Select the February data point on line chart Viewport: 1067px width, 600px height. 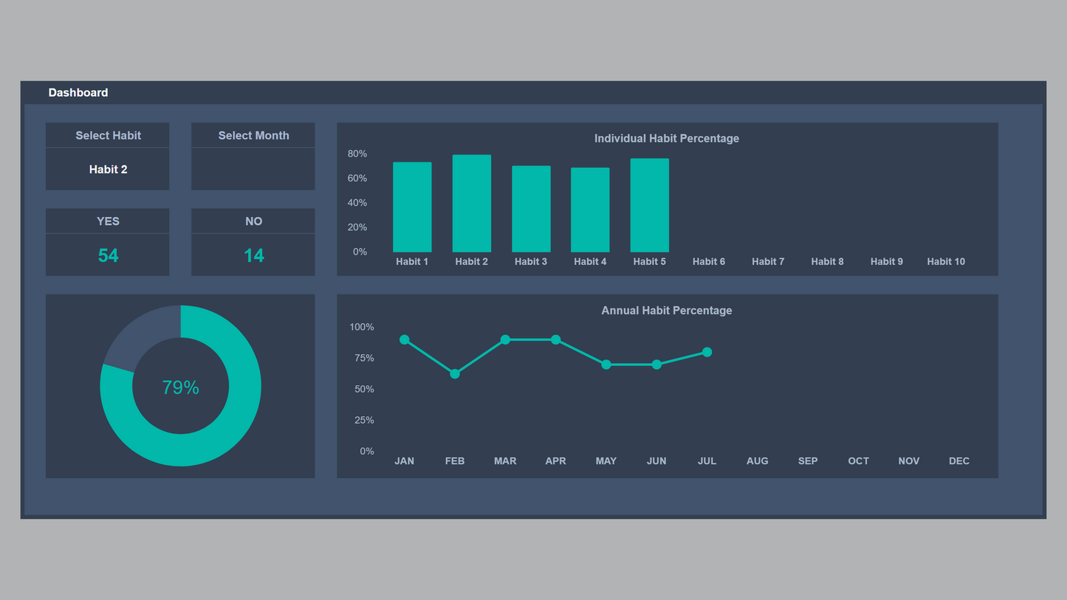[x=455, y=374]
